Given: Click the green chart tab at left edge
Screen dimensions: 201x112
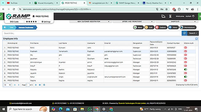Looking at the screenshot, I should 1,16.
